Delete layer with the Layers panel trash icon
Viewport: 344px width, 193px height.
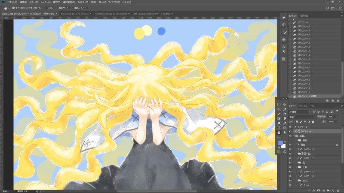pos(338,190)
